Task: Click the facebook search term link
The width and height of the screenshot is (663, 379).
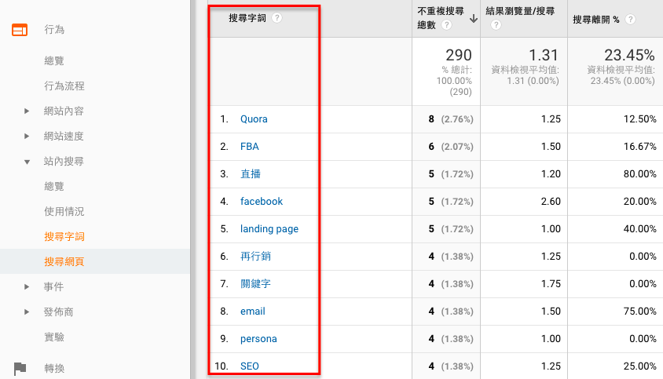Action: (x=261, y=202)
